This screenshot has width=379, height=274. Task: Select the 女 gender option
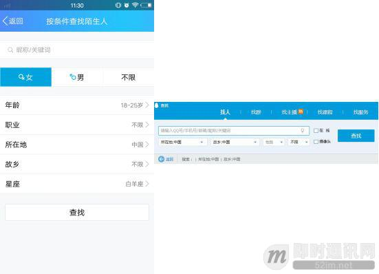[x=25, y=77]
